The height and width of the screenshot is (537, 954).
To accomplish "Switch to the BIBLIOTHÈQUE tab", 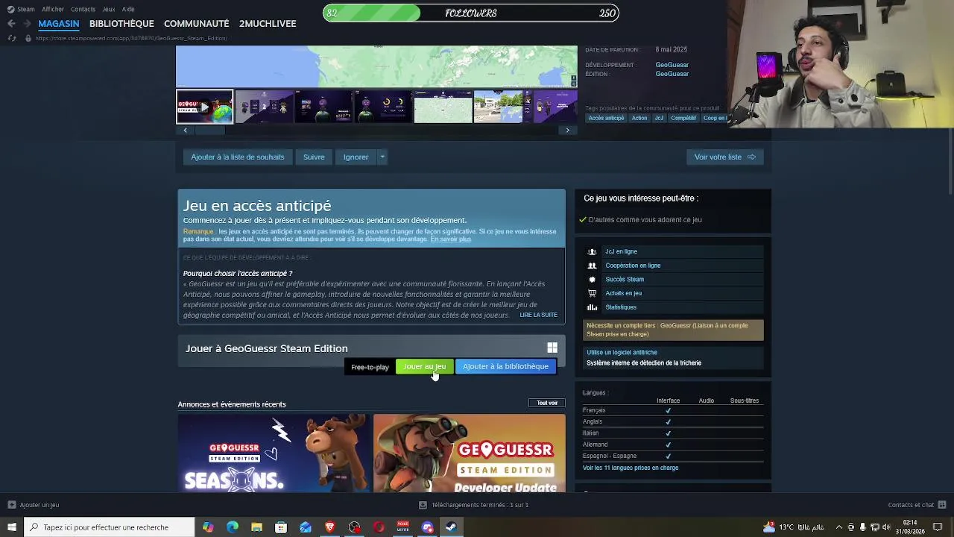I will 121,23.
